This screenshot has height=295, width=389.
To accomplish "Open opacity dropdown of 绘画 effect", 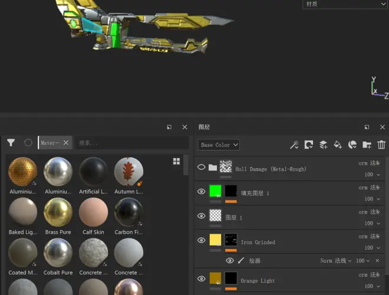I will pyautogui.click(x=362, y=261).
